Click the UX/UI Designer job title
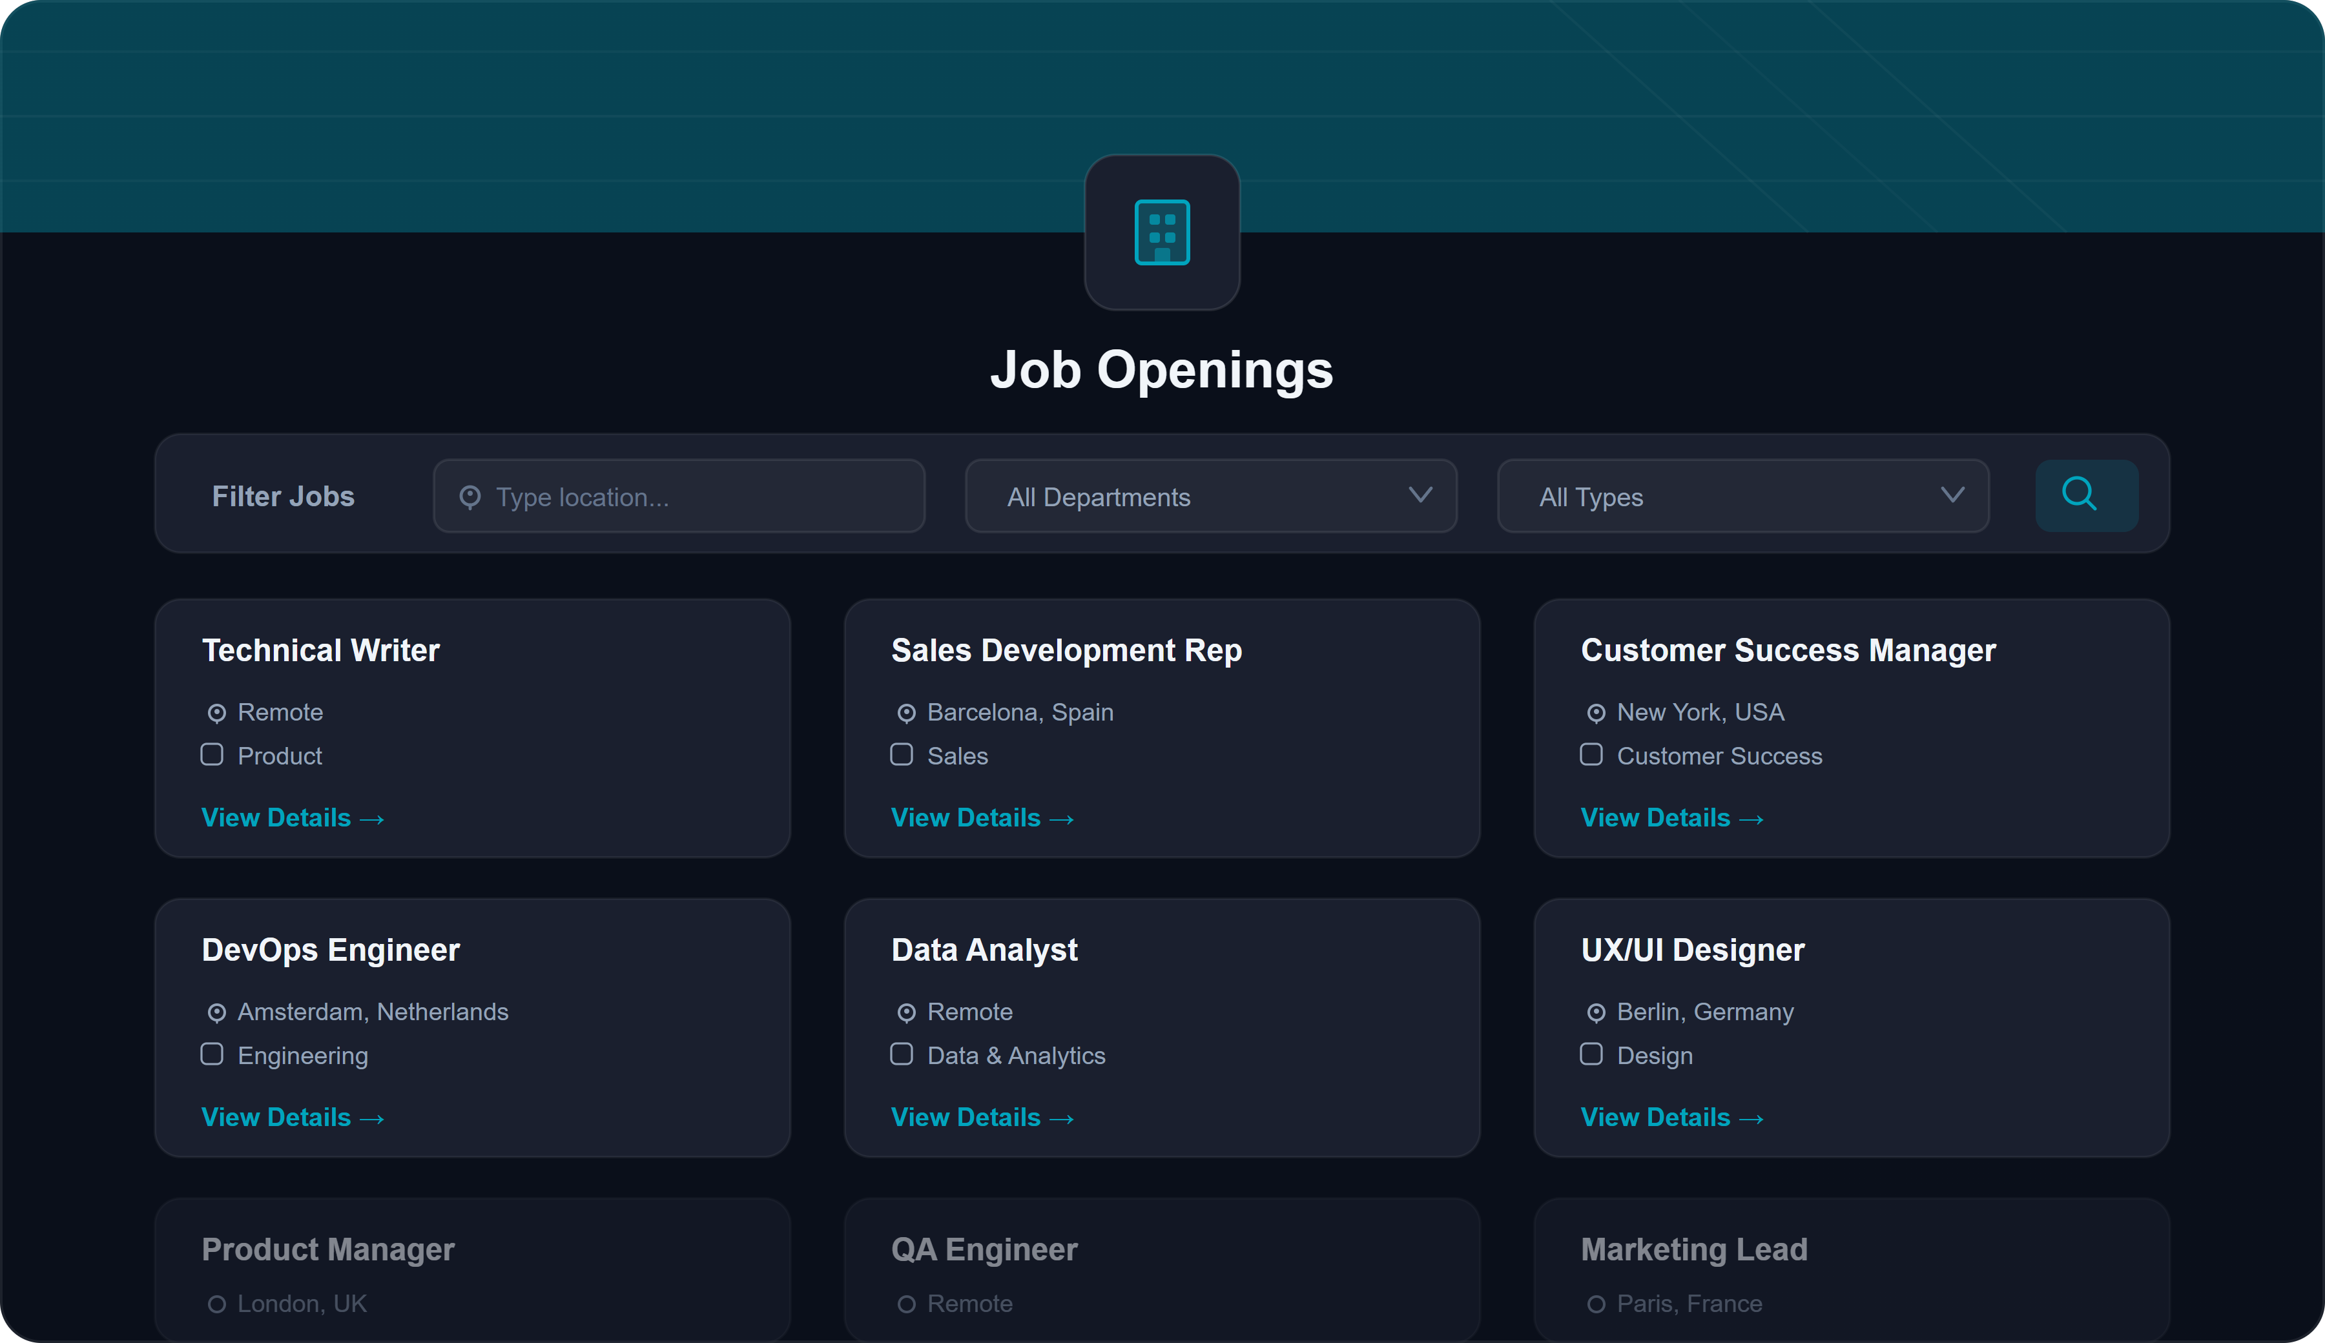Screen dimensions: 2325x1343 click(x=1693, y=950)
